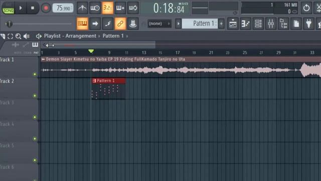Select the Pattern 1 name field
Viewport: 321px width, 181px height.
200,24
